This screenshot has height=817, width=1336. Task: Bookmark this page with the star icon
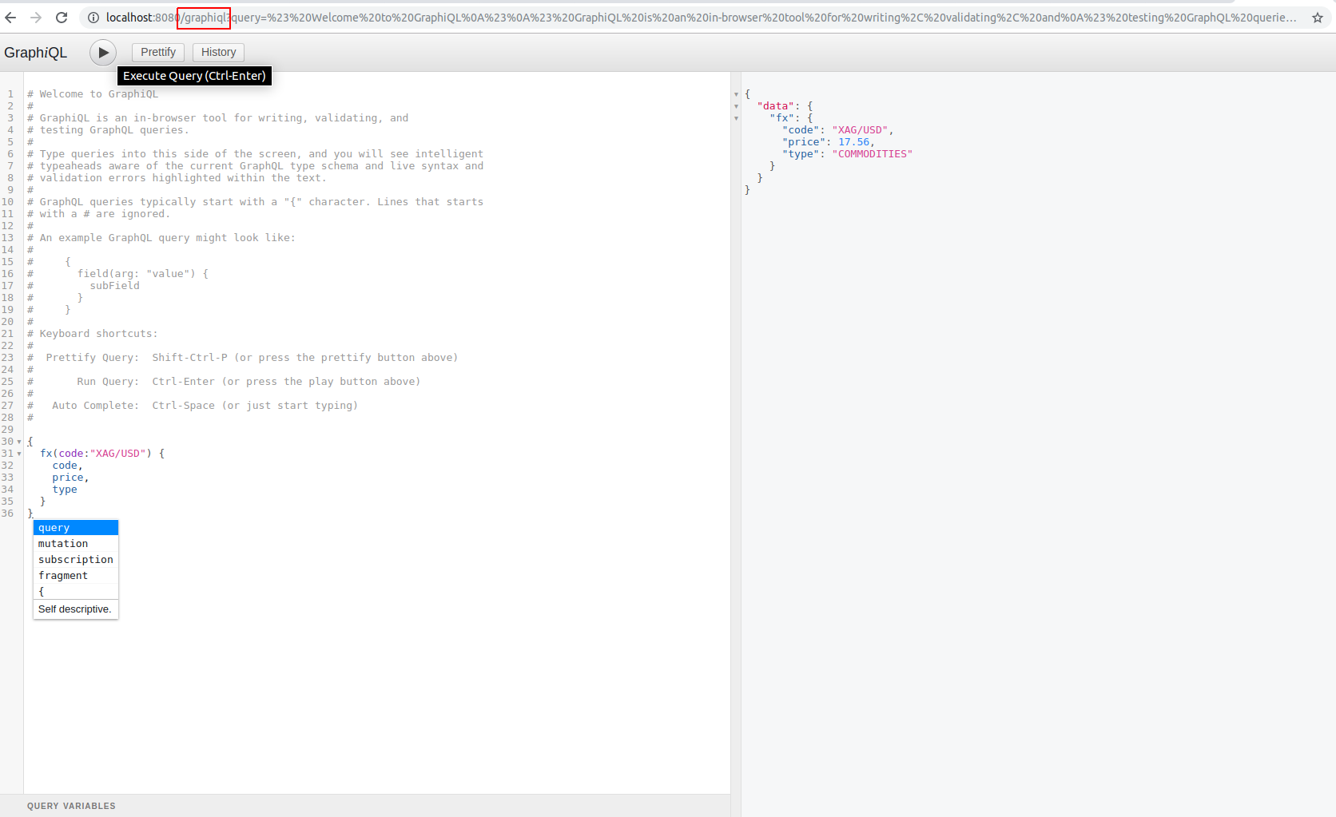[1318, 18]
